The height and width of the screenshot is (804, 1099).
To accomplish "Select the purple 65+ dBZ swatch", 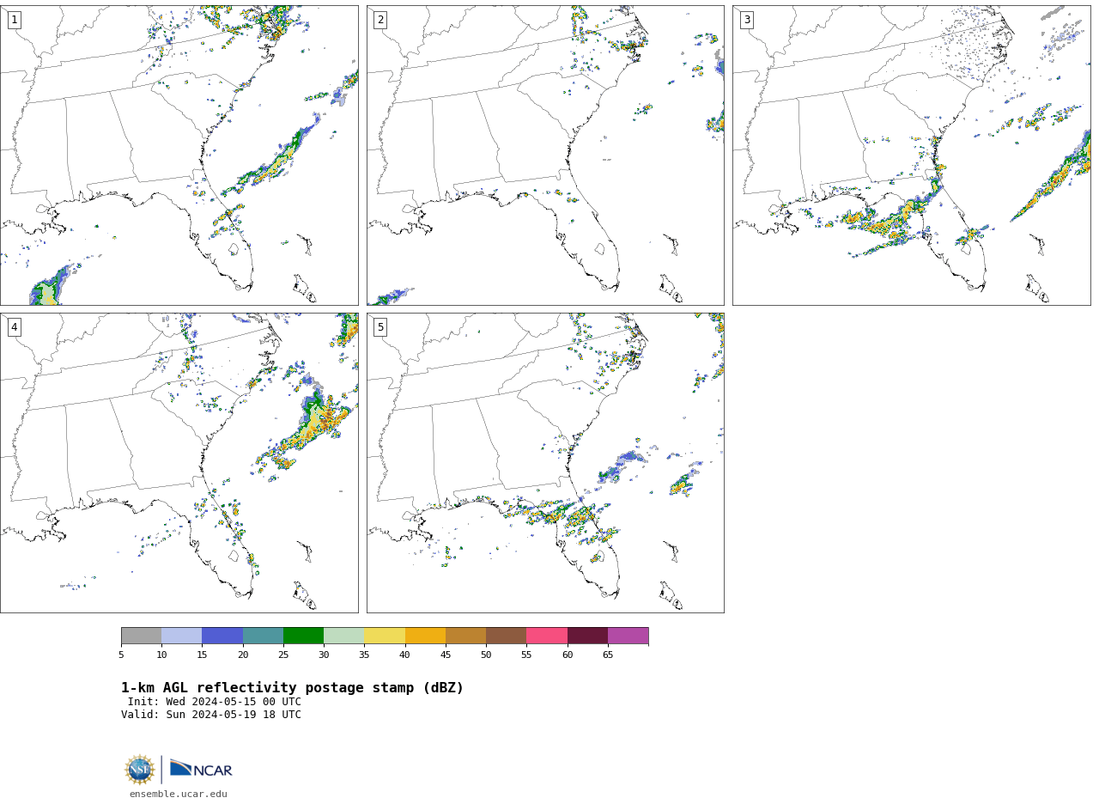I will tap(628, 636).
